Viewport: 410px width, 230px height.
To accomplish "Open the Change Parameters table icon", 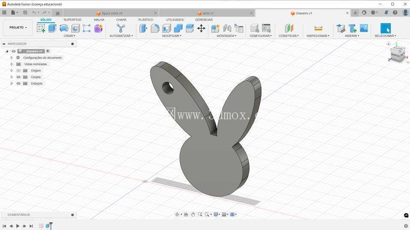I will (266, 28).
